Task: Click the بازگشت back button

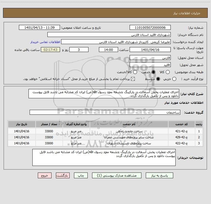Action: [x=63, y=176]
